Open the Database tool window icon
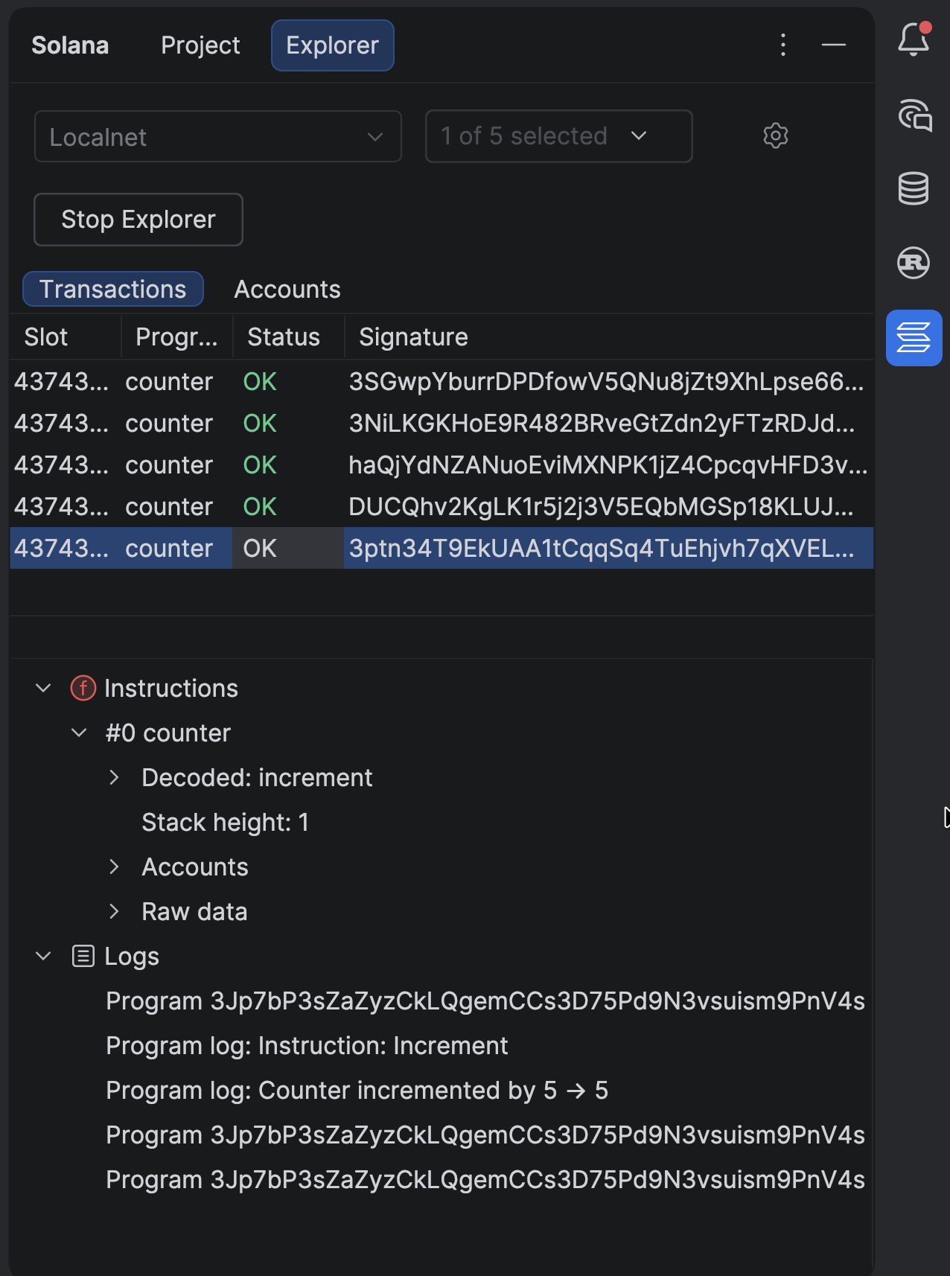Image resolution: width=950 pixels, height=1276 pixels. click(x=914, y=188)
